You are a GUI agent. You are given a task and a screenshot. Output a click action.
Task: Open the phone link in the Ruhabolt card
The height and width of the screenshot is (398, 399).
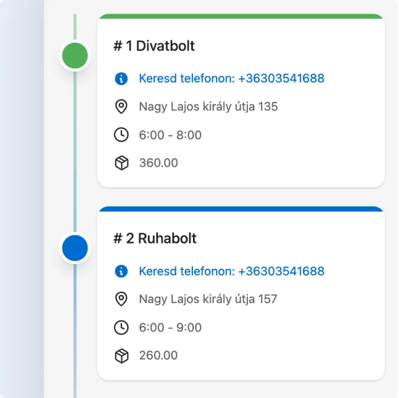(231, 271)
